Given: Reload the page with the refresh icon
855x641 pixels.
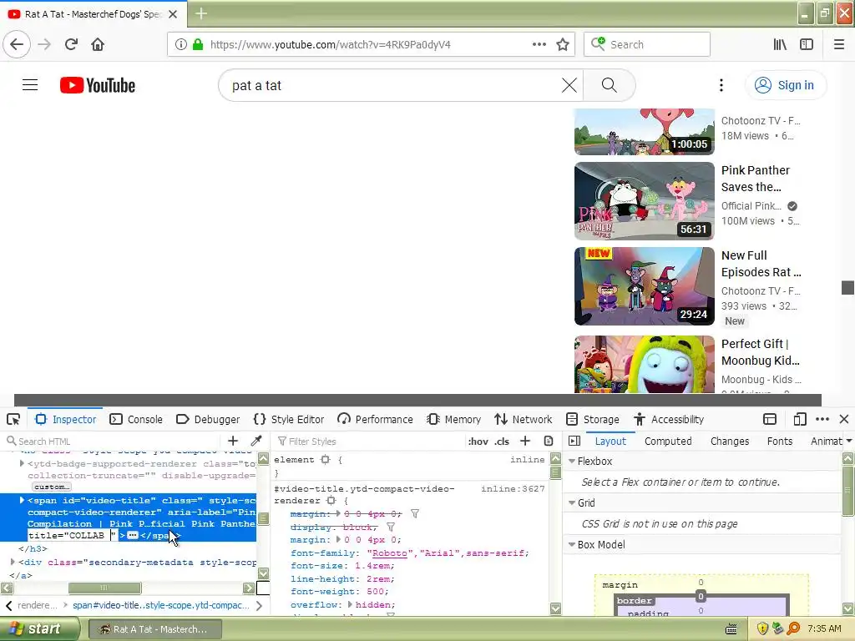Looking at the screenshot, I should pos(71,44).
